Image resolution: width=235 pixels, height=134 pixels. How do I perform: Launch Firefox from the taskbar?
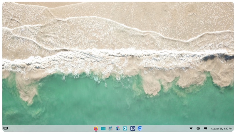(96, 128)
